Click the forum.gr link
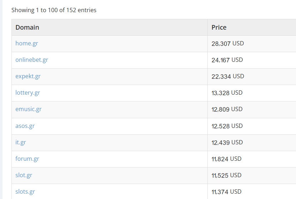 [x=27, y=159]
